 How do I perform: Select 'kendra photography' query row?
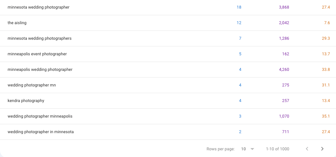point(26,100)
